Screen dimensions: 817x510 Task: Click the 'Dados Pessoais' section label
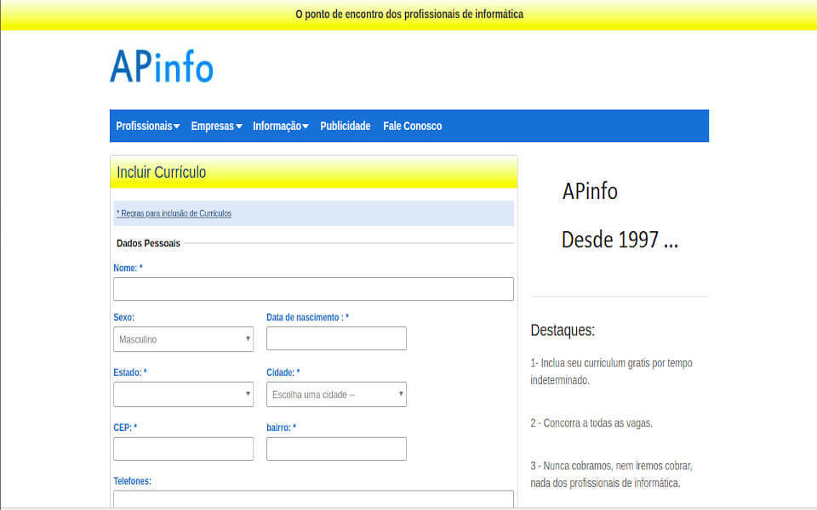point(148,243)
